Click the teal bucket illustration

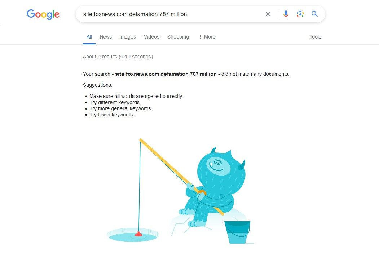[x=237, y=232]
